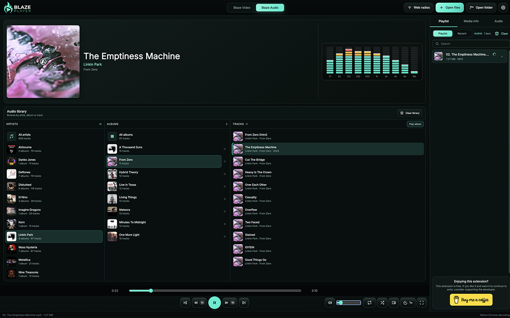Image resolution: width=510 pixels, height=318 pixels.
Task: Open the Audio tab in the sidebar
Action: [x=498, y=21]
